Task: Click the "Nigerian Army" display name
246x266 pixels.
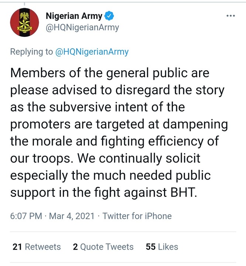Action: pyautogui.click(x=74, y=16)
